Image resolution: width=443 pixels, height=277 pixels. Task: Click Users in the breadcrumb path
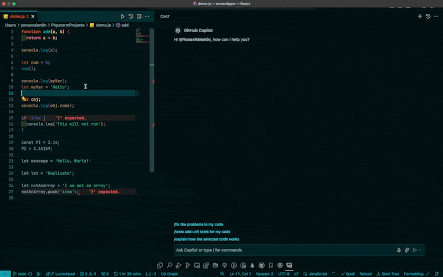(10, 25)
